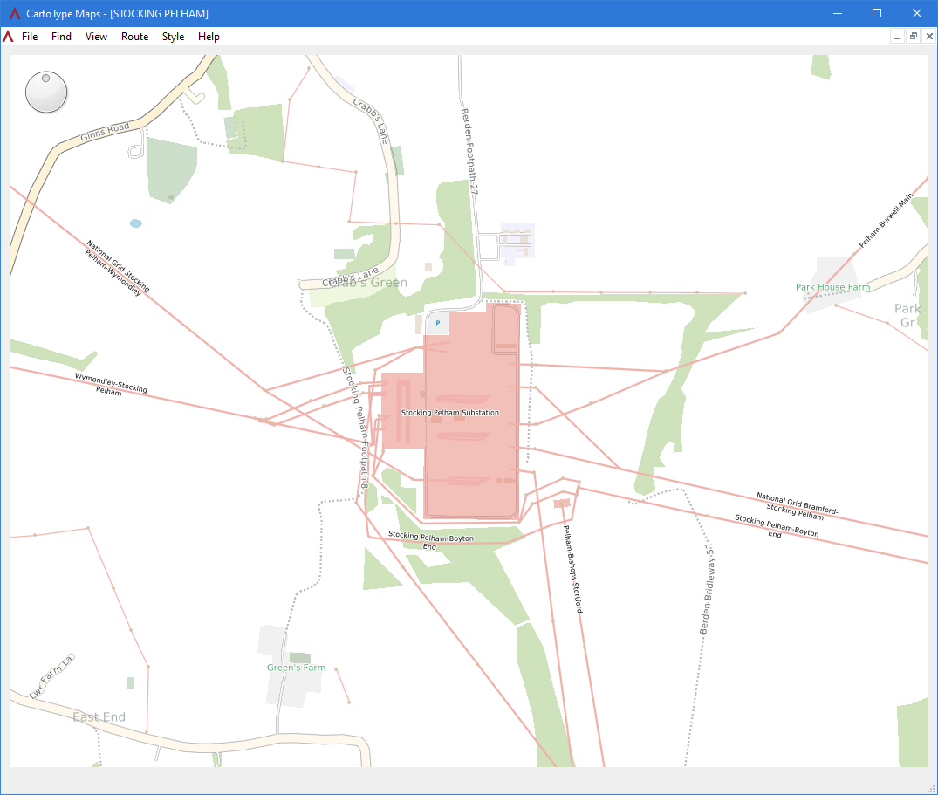
Task: Open the Find menu
Action: click(x=61, y=37)
